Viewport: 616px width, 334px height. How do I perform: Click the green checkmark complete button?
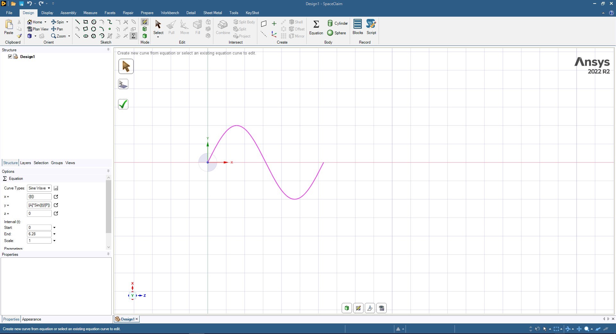tap(123, 104)
